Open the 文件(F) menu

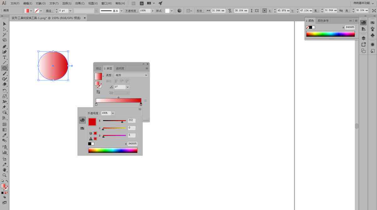(x=15, y=3)
